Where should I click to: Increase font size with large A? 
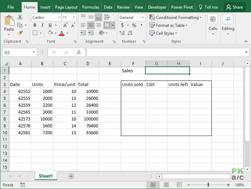point(65,25)
